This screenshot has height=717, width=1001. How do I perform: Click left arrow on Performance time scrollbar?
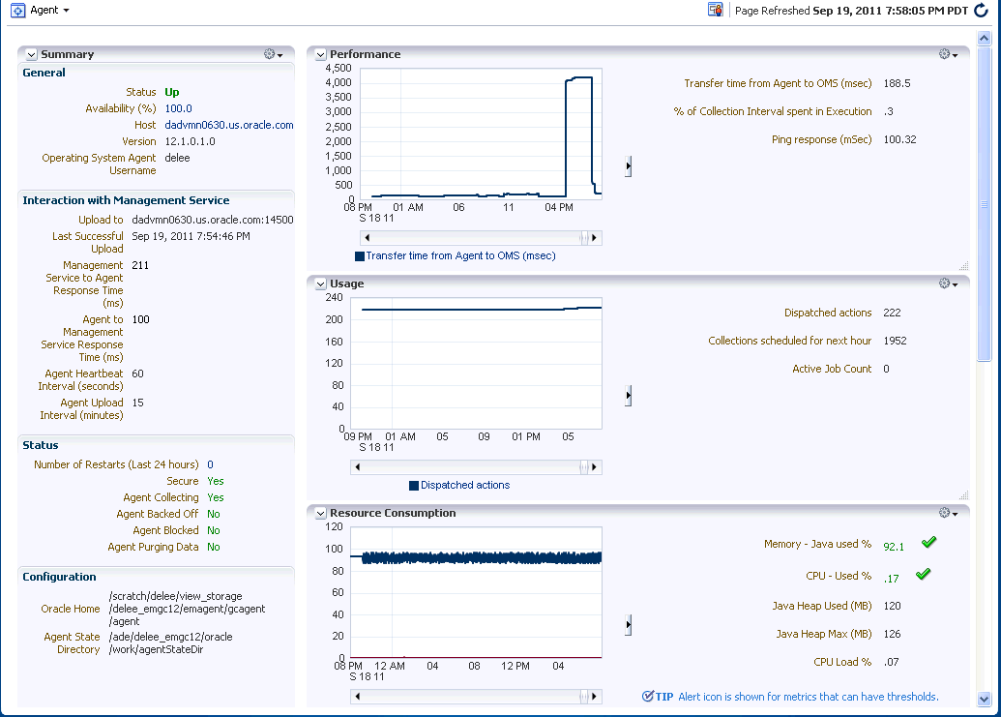click(x=368, y=238)
